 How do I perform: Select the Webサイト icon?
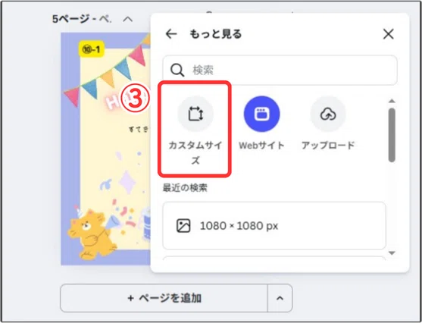coord(261,114)
